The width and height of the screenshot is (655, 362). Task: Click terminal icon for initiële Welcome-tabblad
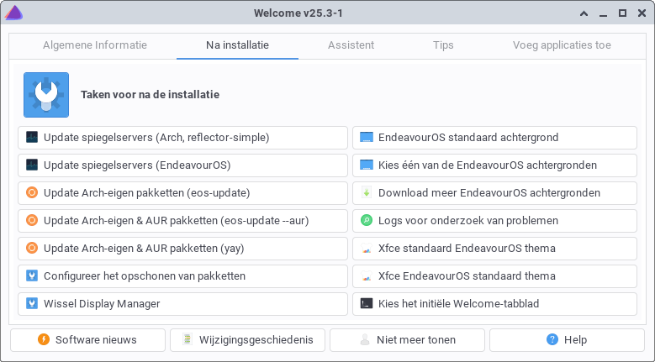(x=367, y=303)
